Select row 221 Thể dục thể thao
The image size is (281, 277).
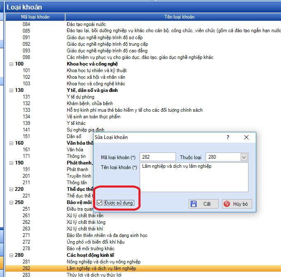[49, 196]
